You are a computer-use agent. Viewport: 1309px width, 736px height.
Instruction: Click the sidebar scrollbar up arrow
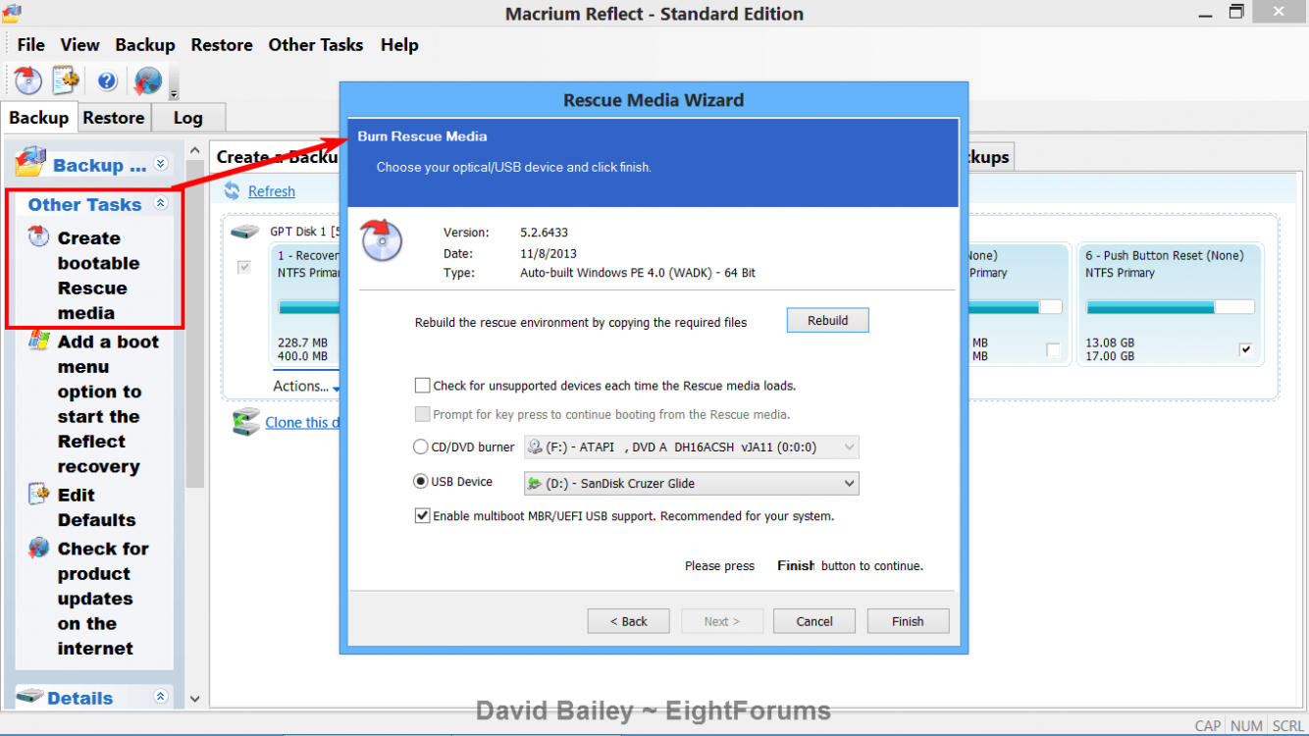point(194,151)
